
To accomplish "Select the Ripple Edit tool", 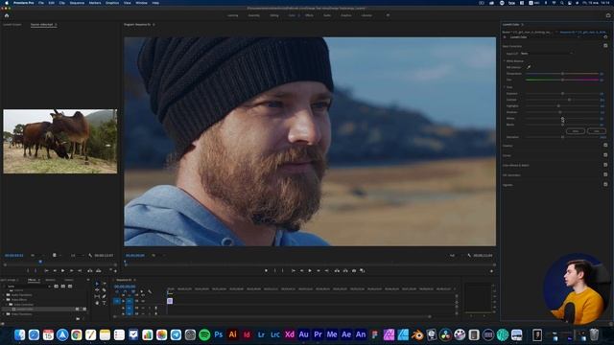I will click(x=97, y=289).
